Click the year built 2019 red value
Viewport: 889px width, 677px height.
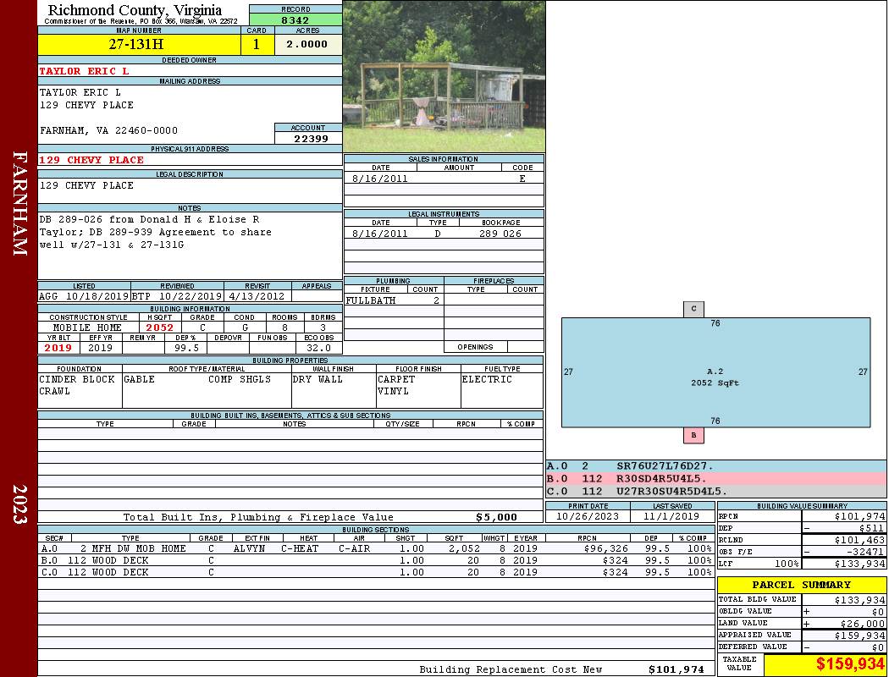[x=58, y=348]
